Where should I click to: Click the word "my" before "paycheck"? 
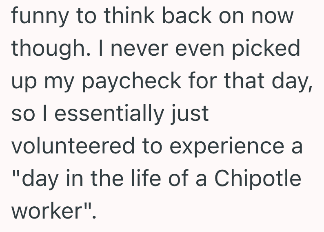(59, 84)
